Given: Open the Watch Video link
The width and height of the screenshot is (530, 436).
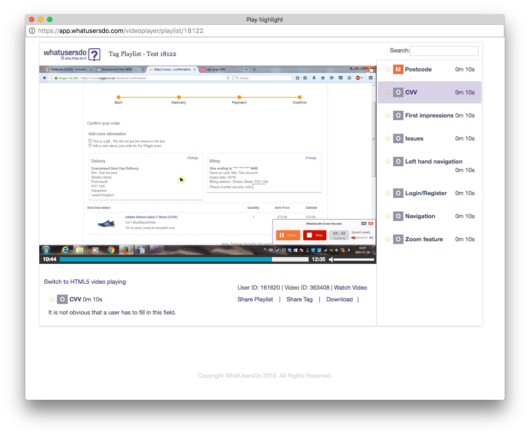Looking at the screenshot, I should 350,287.
